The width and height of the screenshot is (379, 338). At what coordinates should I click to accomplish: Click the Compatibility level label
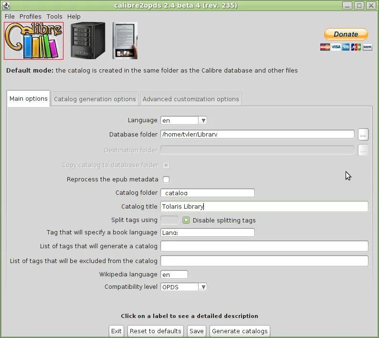131,287
